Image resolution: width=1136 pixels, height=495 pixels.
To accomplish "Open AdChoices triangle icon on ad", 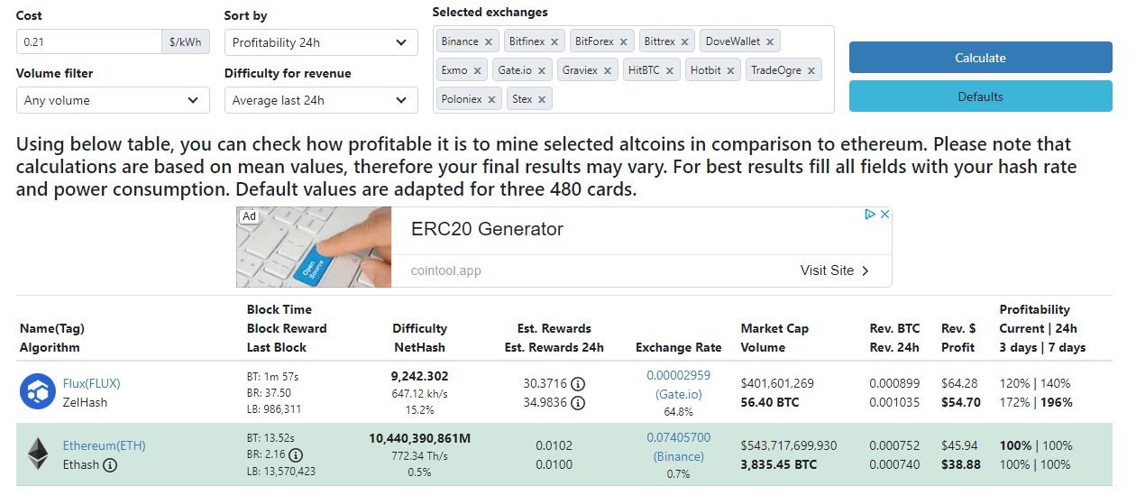I will pyautogui.click(x=871, y=215).
